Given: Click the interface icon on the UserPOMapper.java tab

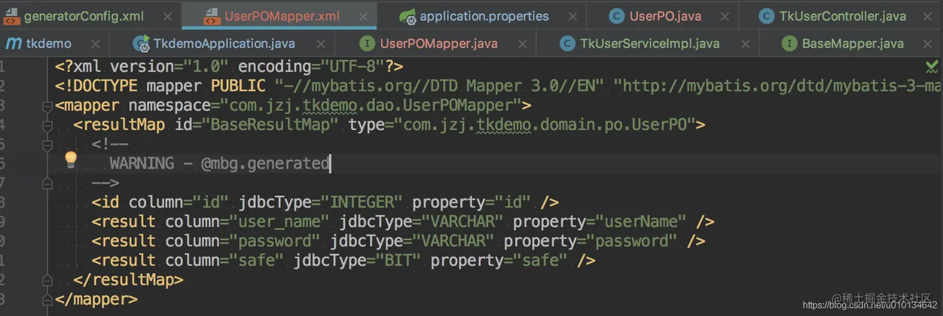Looking at the screenshot, I should click(x=368, y=44).
